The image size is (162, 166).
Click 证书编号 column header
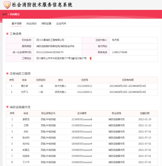[x=82, y=113]
